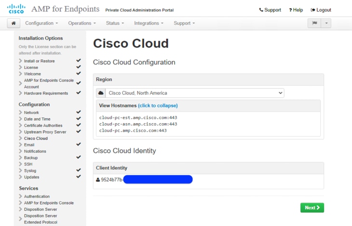The height and width of the screenshot is (226, 352).
Task: Click chevron beside SSH
Action: [x=20, y=164]
